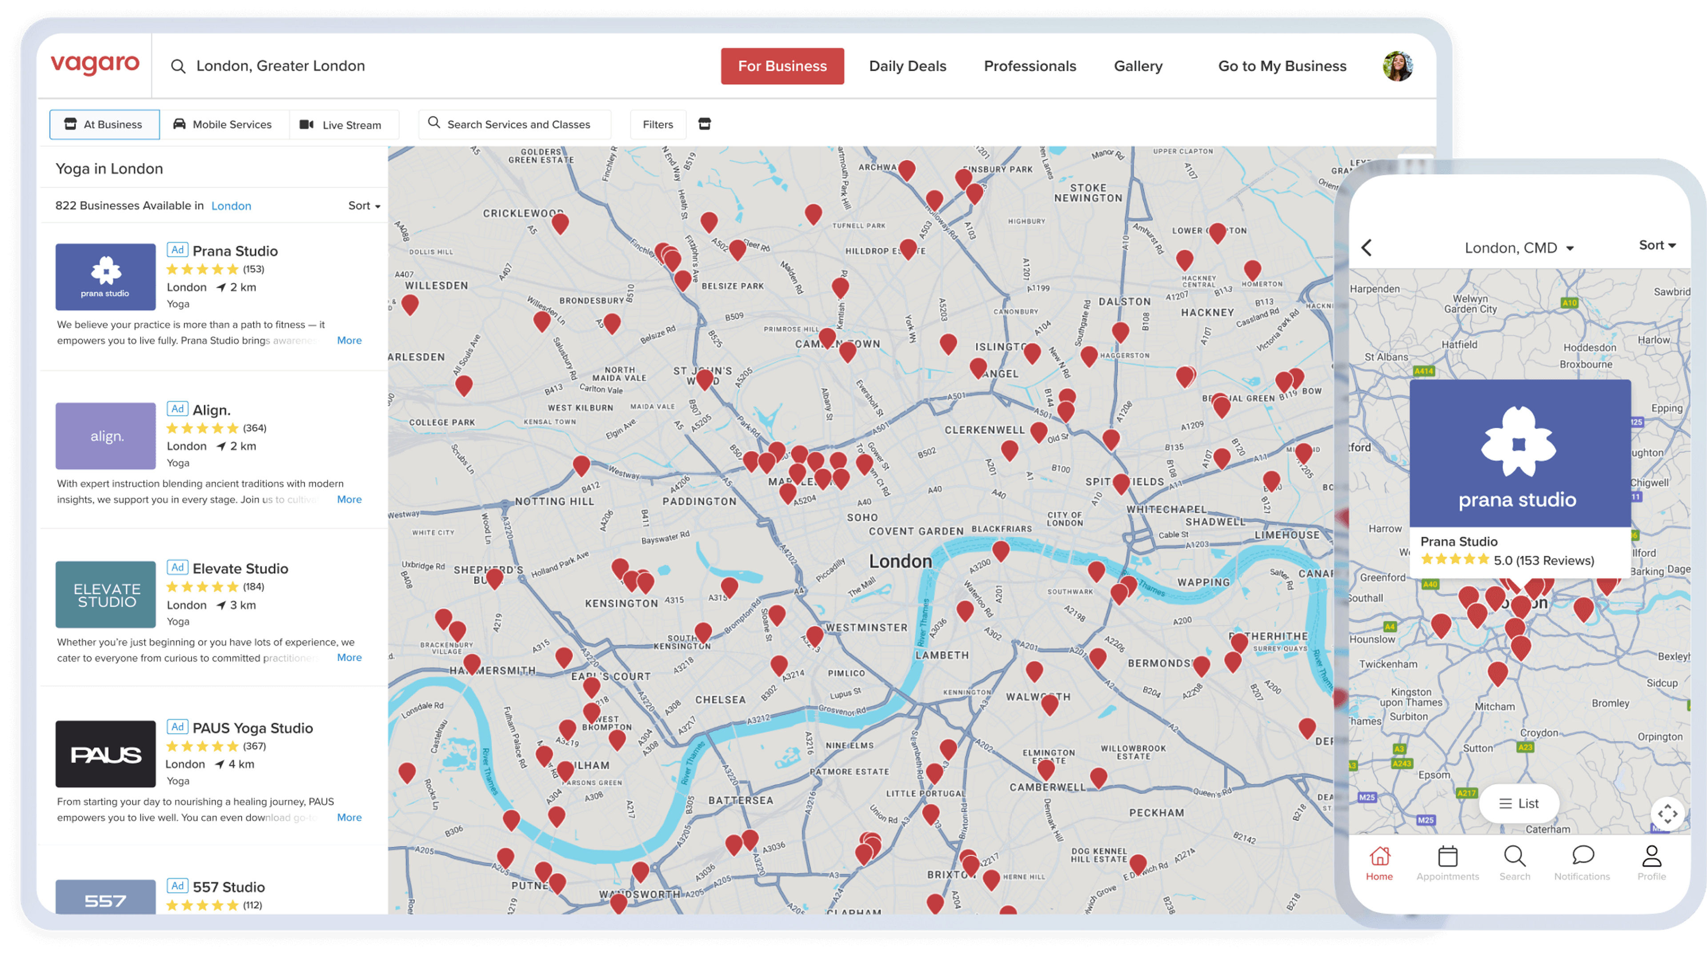This screenshot has width=1707, height=954.
Task: Click the List button on phone map
Action: [1519, 803]
